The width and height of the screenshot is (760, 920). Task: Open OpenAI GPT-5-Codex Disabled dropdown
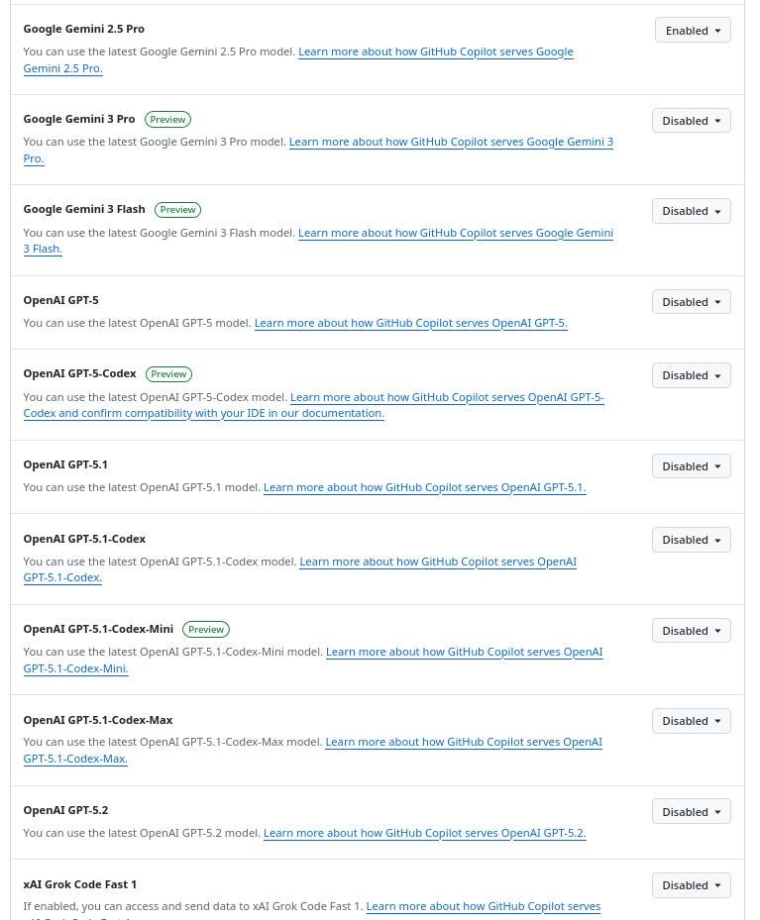tap(691, 375)
